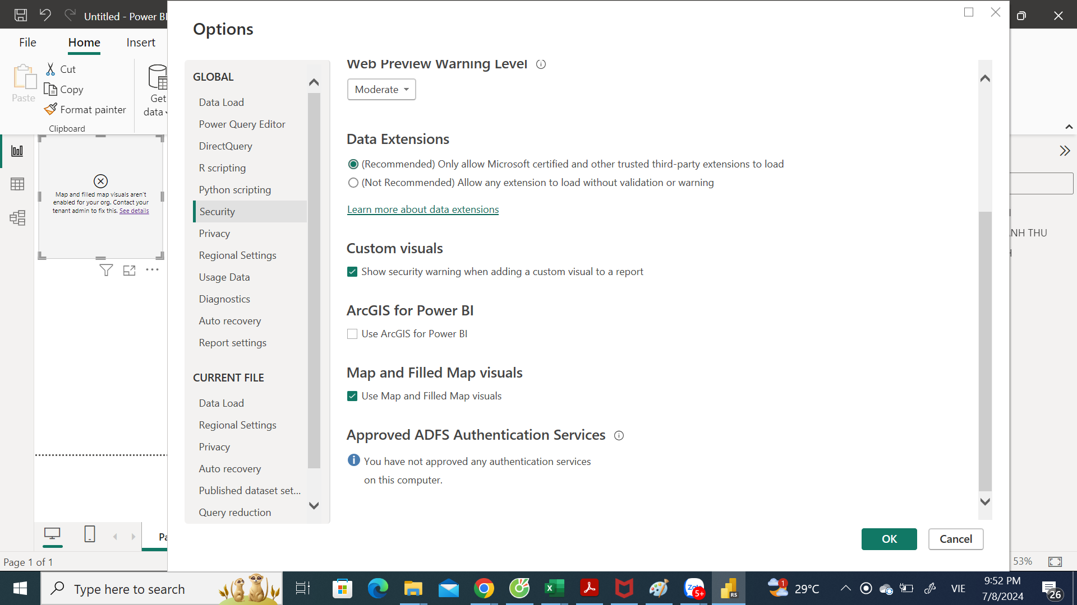Select Recommended certified extensions radio button
The image size is (1077, 605).
coord(353,164)
